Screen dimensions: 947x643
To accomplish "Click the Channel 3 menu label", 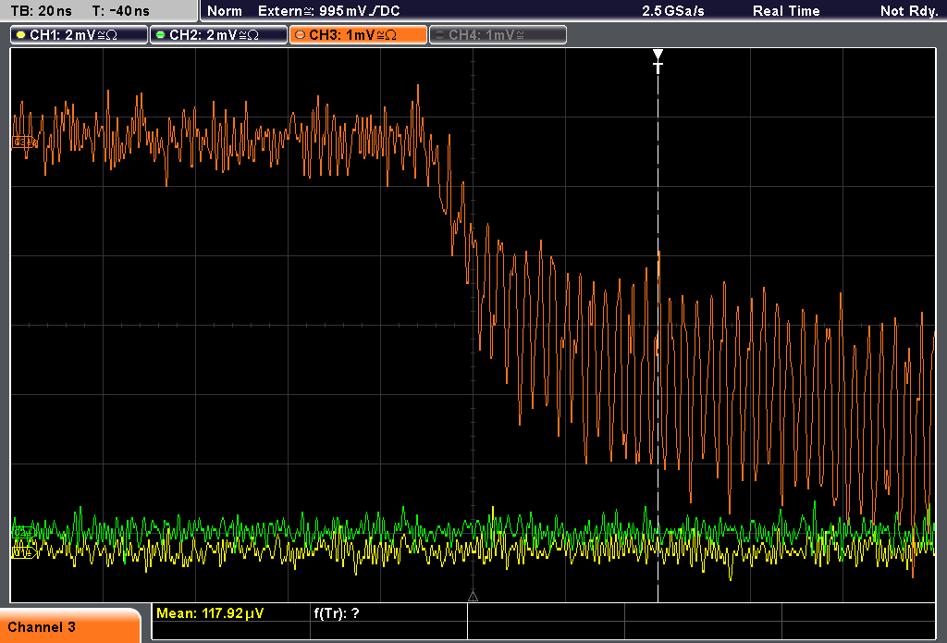I will [x=42, y=627].
